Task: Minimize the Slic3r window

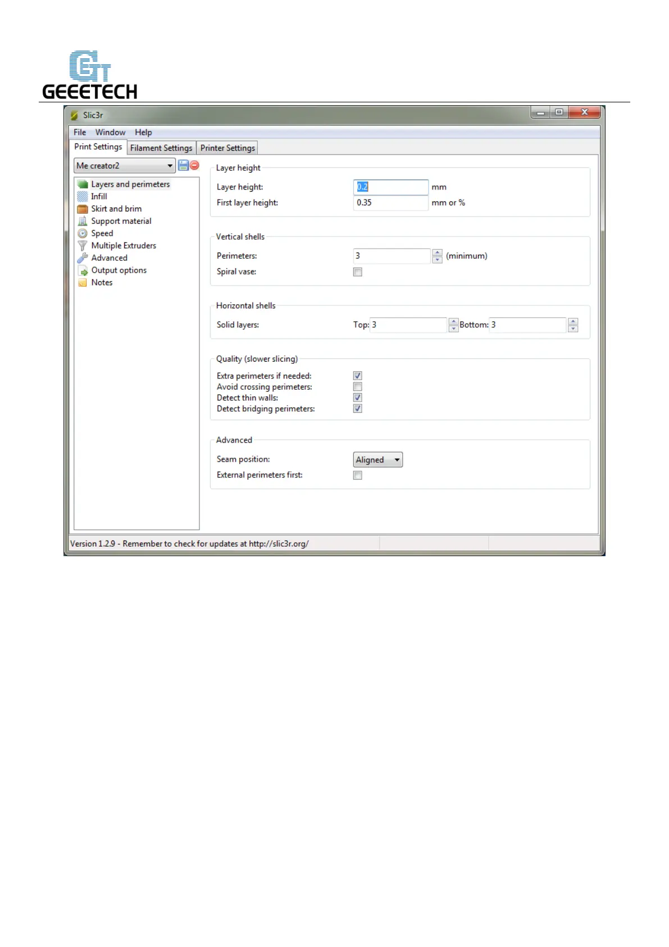Action: [x=540, y=112]
